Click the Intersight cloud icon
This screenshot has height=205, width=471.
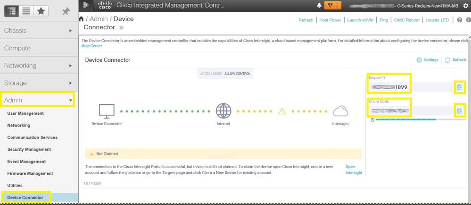tap(340, 111)
